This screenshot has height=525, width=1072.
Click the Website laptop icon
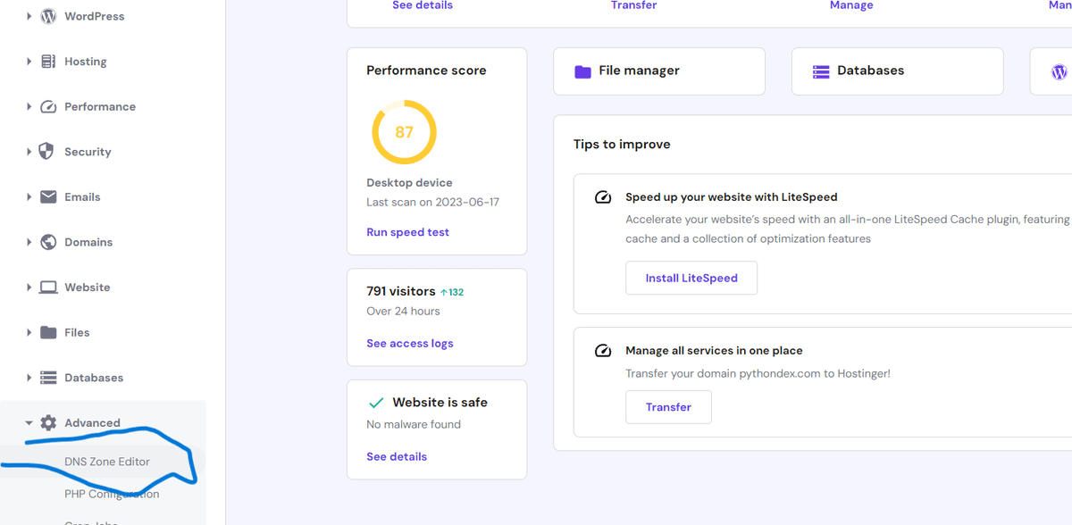click(48, 287)
